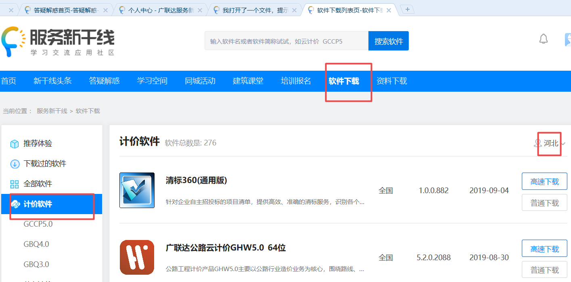The image size is (571, 282).
Task: Click the 全部软件 grid icon
Action: click(x=15, y=184)
